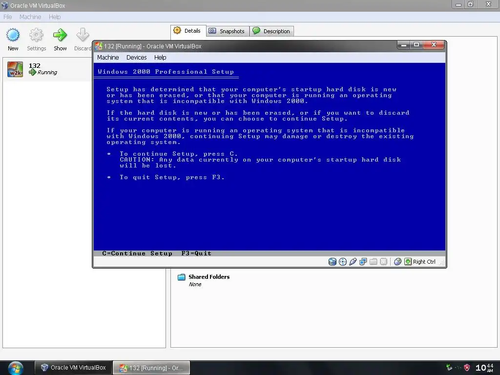Click the hard disk activity status icon

coord(332,262)
